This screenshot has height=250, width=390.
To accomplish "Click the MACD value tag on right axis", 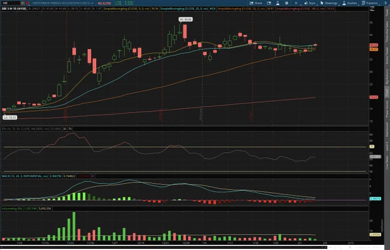I will pos(375,199).
